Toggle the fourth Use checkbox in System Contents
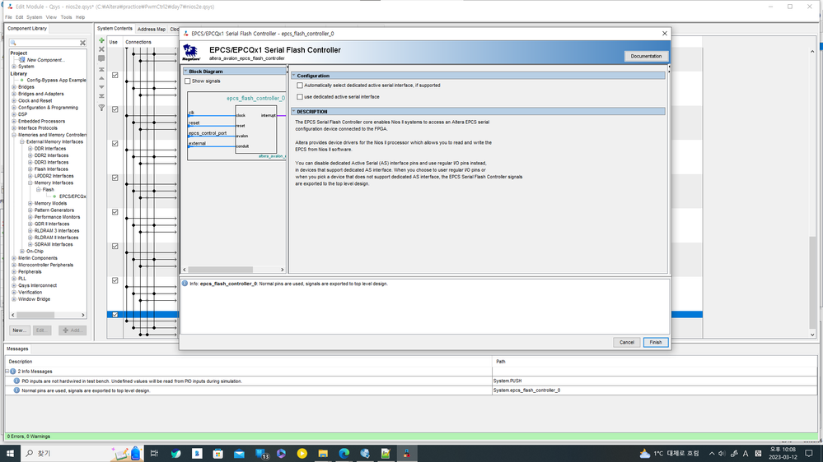 115,178
